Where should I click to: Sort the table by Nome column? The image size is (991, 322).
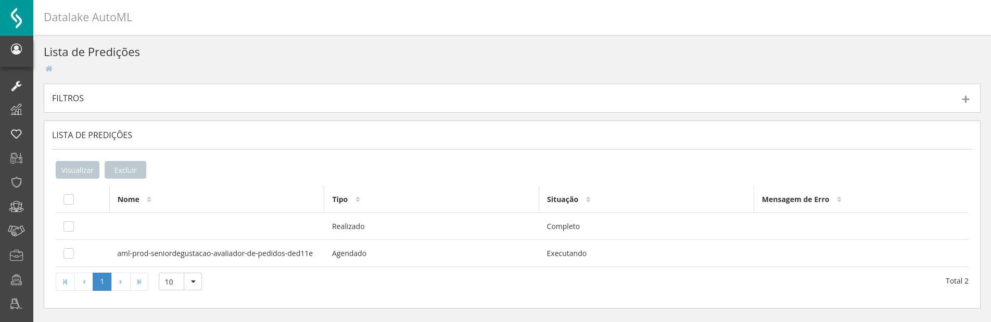(149, 199)
